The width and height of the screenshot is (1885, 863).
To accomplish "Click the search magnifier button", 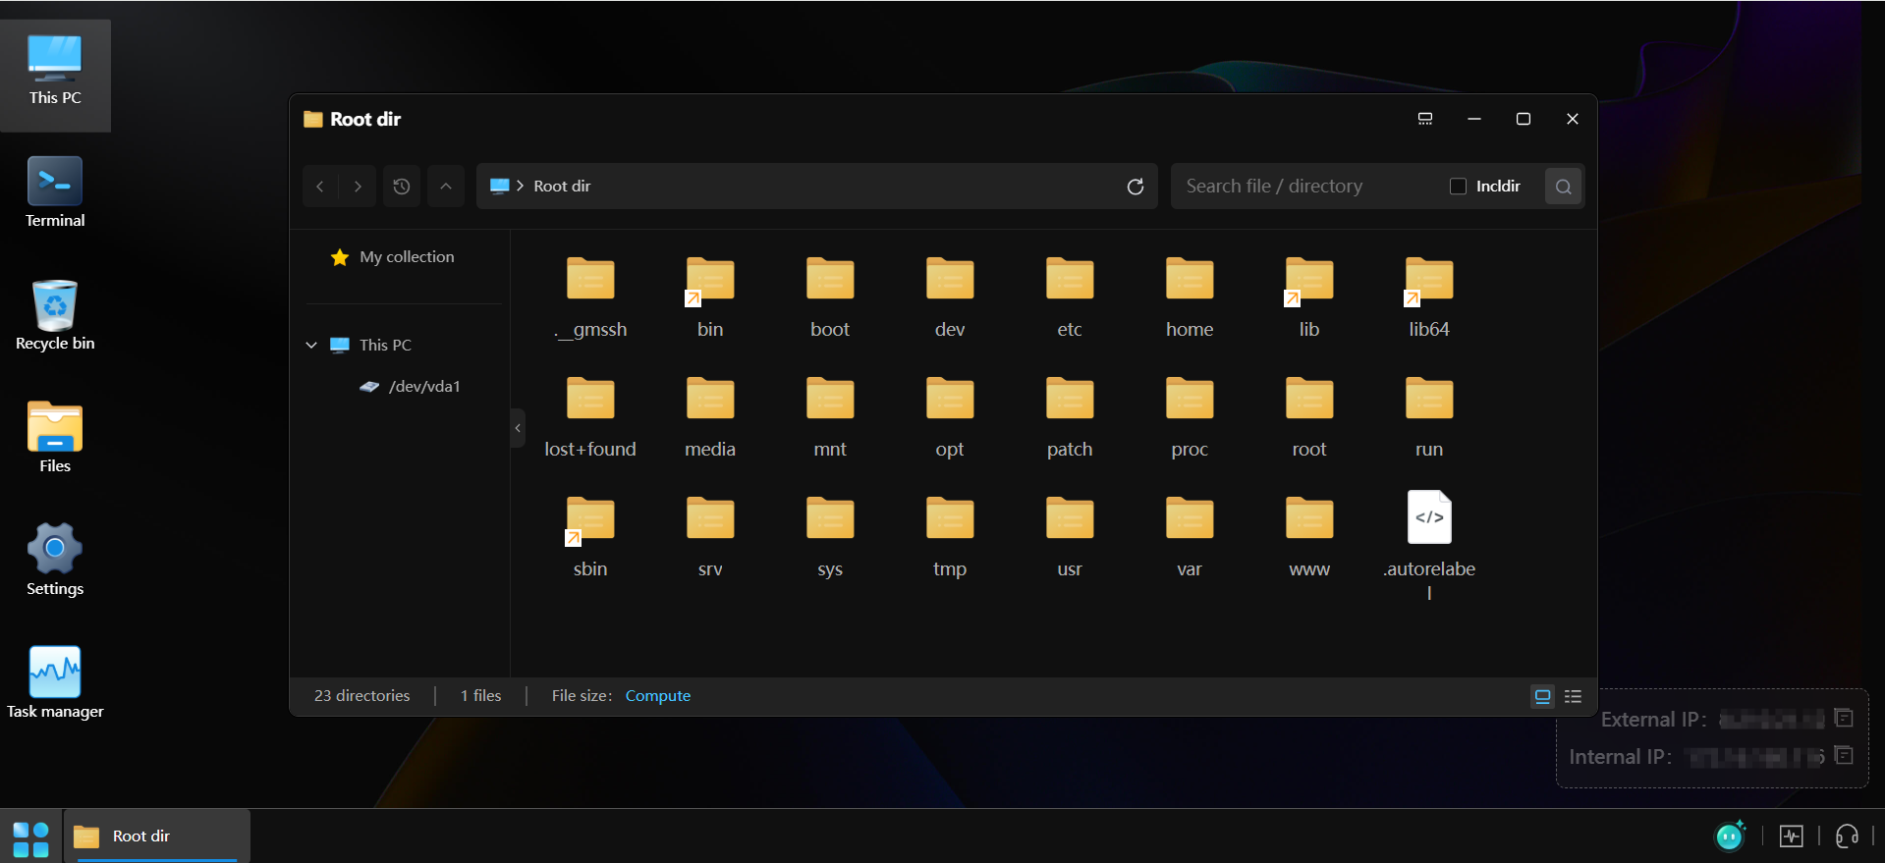I will coord(1563,187).
